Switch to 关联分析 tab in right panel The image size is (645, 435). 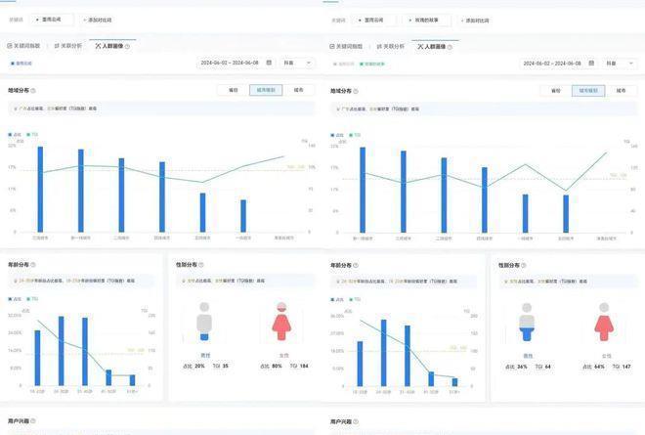[x=393, y=46]
